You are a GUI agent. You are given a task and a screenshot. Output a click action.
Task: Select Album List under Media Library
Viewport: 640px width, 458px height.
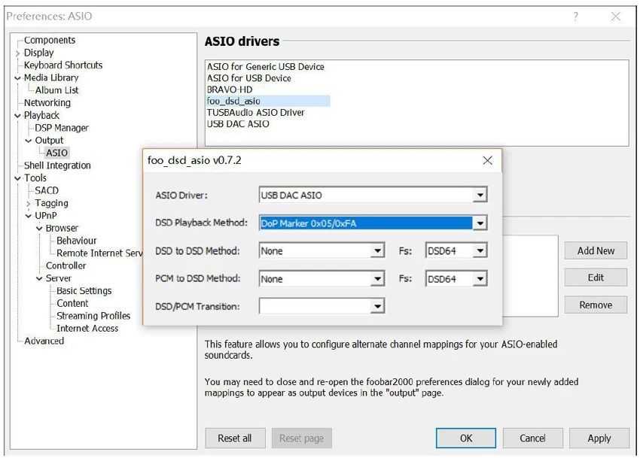click(x=56, y=90)
